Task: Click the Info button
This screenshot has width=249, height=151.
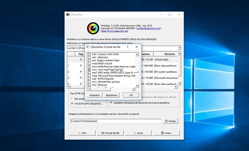Action: click(x=82, y=133)
